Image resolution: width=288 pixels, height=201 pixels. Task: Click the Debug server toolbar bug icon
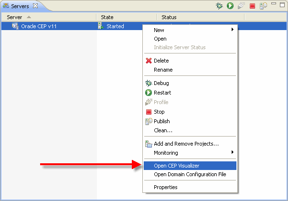pos(219,6)
